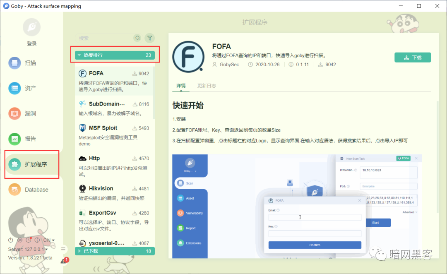Switch to the 更新日志 changelog tab
The height and width of the screenshot is (274, 447).
coord(207,86)
